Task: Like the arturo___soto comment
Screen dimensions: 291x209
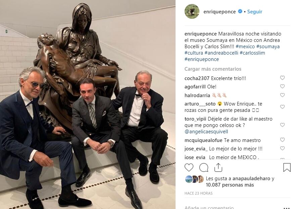Action: point(282,107)
